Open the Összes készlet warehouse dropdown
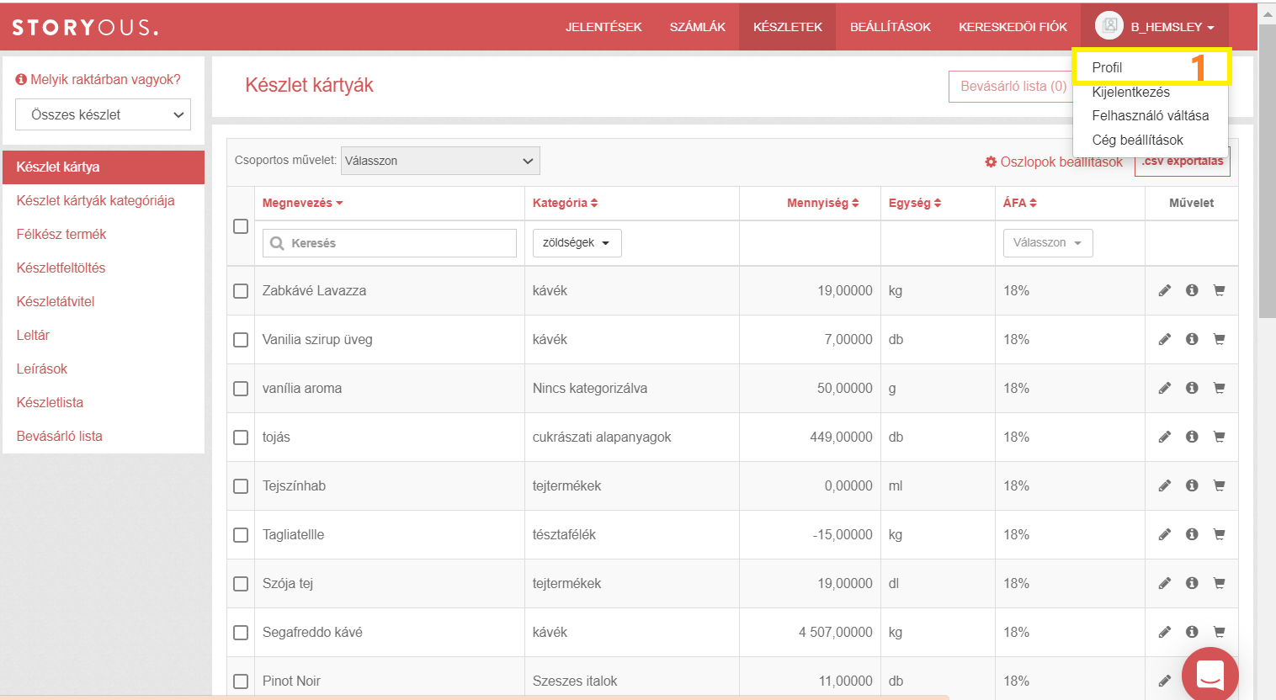1276x700 pixels. [x=103, y=114]
